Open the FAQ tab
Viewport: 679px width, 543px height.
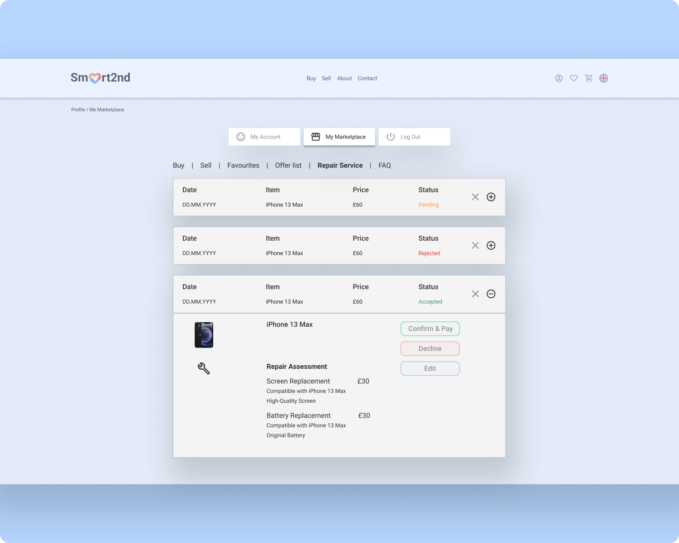pyautogui.click(x=385, y=166)
